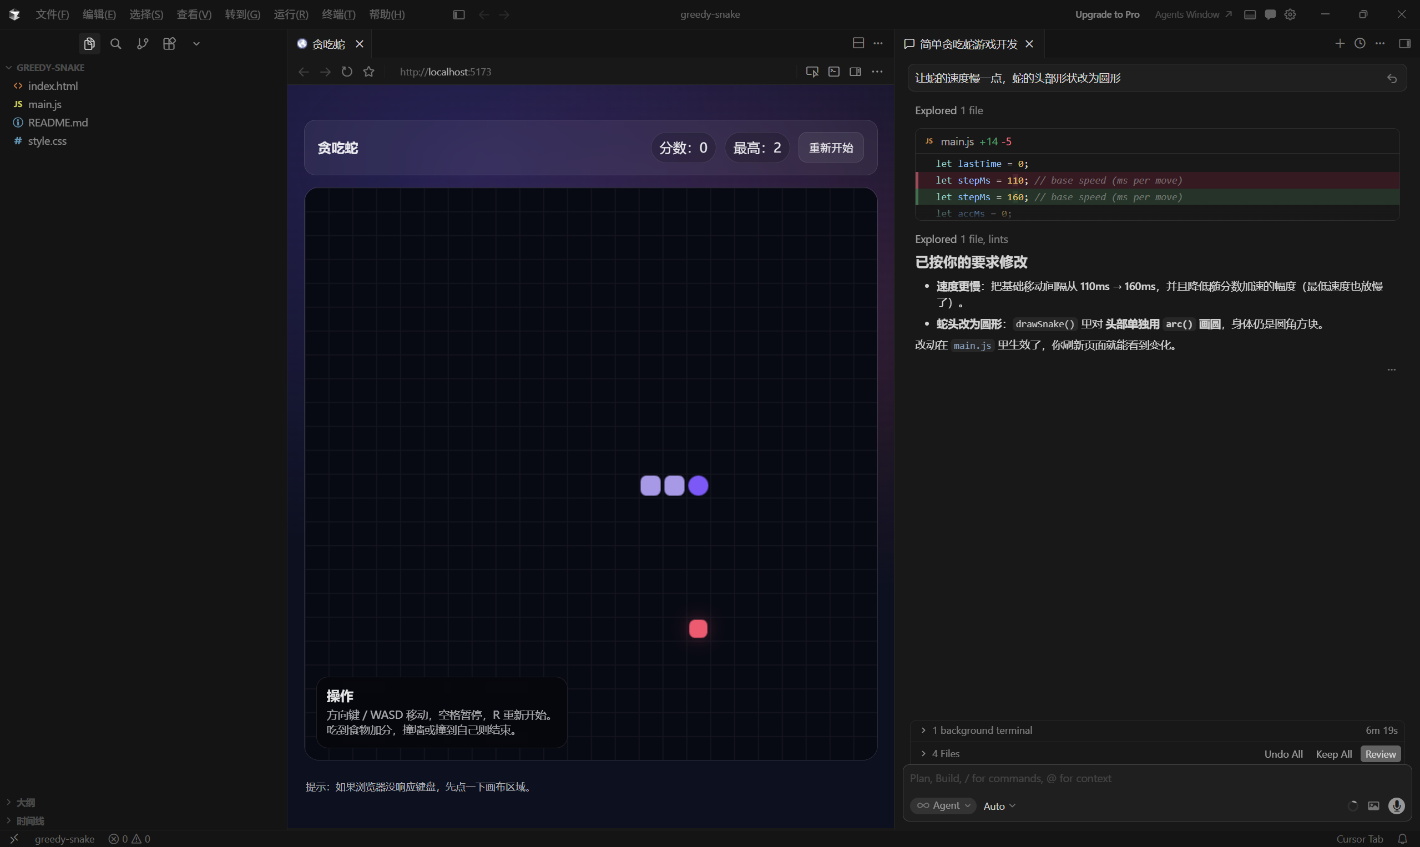Viewport: 1420px width, 847px height.
Task: Open browser console terminal icon
Action: click(834, 72)
